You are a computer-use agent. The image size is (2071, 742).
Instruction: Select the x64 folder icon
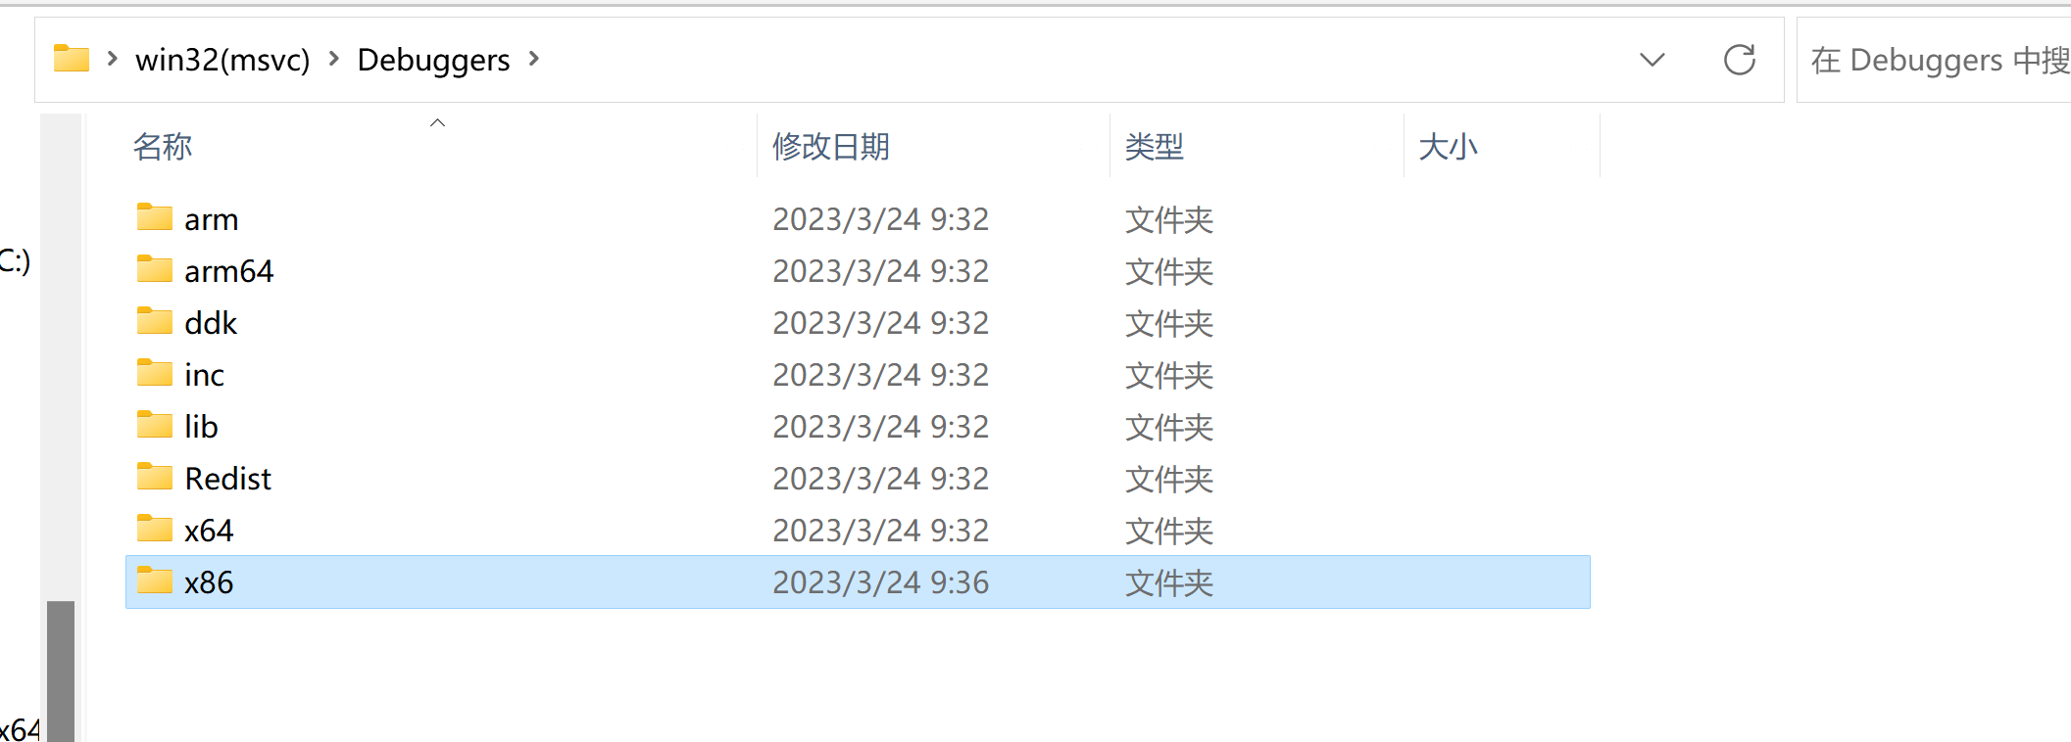point(154,529)
